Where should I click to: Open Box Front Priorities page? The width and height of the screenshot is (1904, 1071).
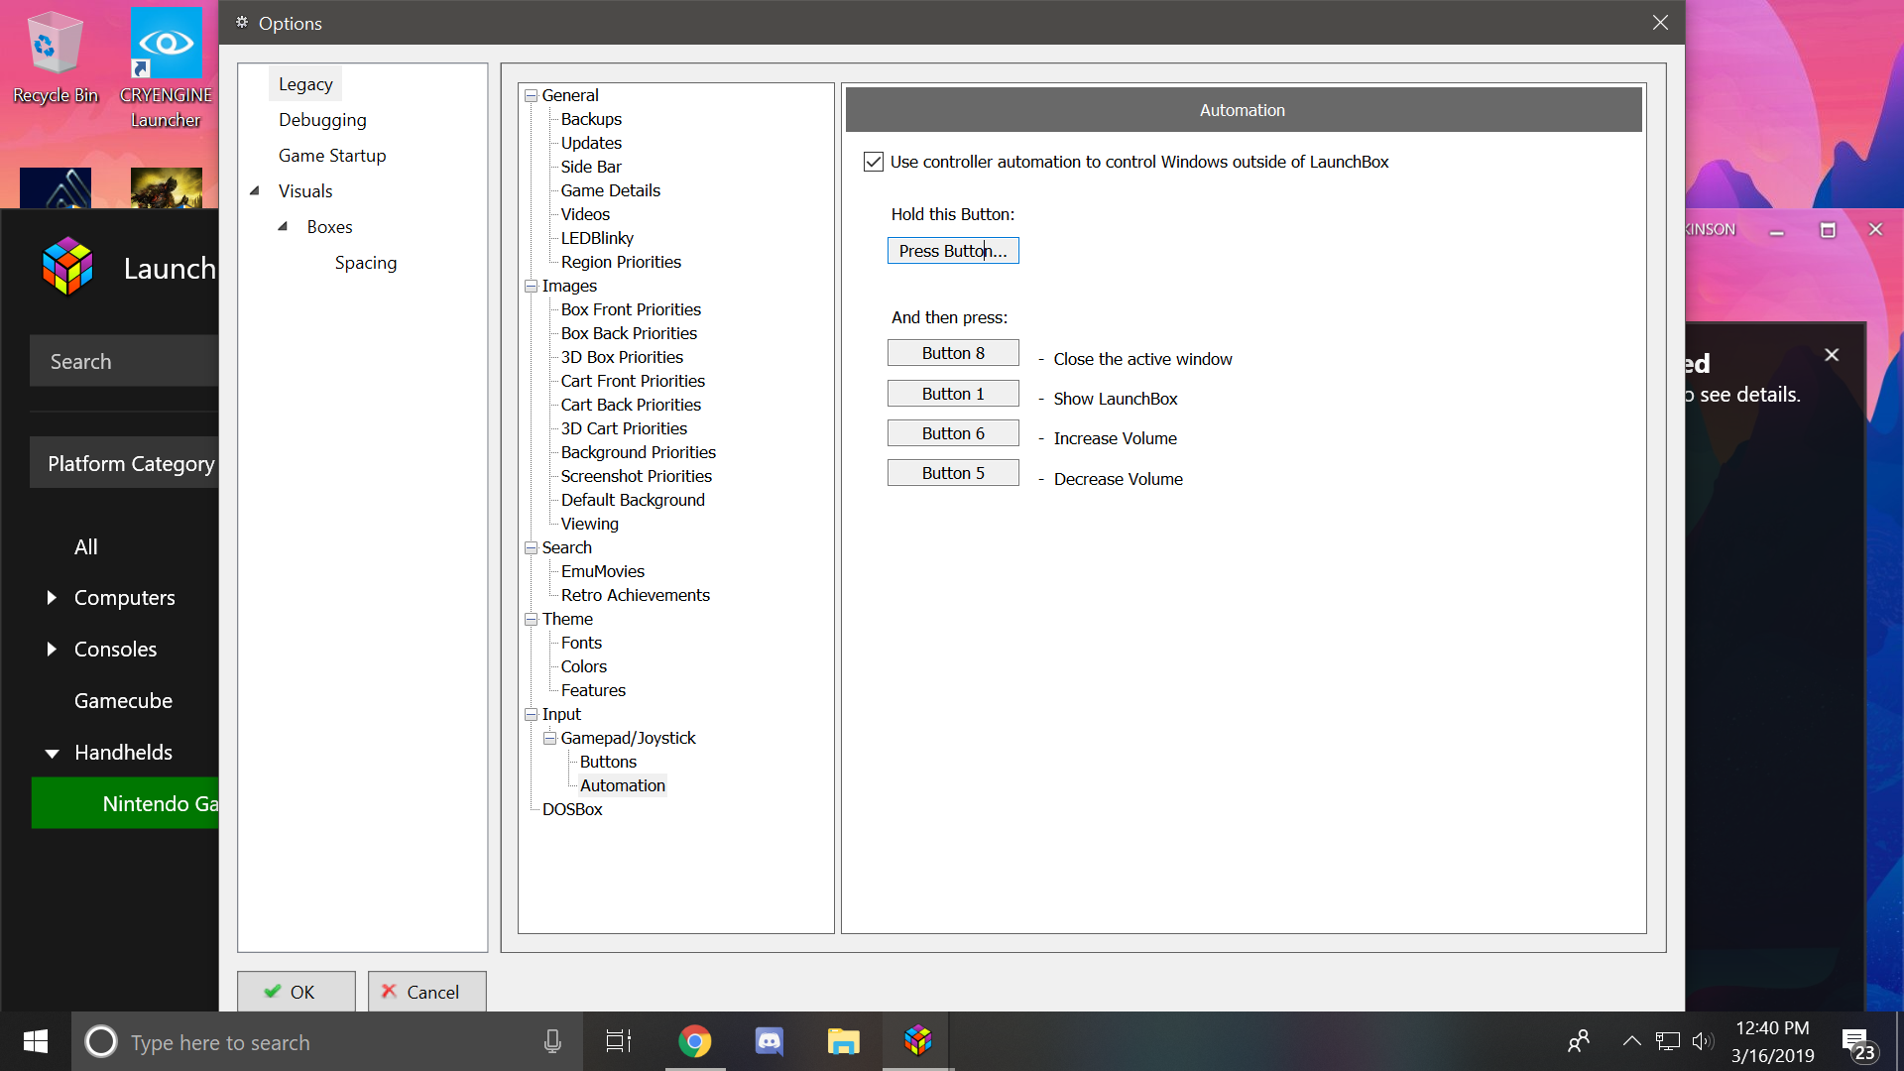coord(631,309)
